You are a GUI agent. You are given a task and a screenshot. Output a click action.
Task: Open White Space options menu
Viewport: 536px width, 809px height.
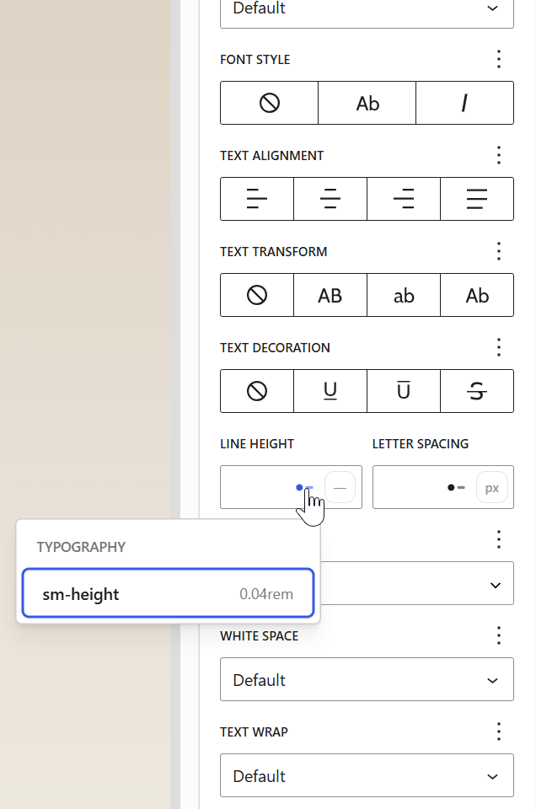coord(499,635)
